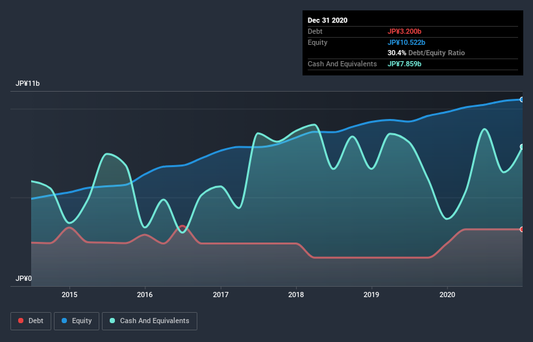Click the 2017 x-axis label
The width and height of the screenshot is (533, 342).
221,295
